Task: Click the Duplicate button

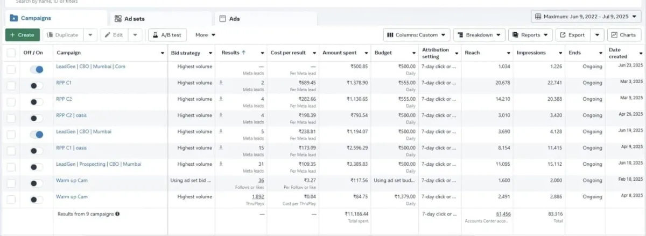Action: tap(63, 35)
